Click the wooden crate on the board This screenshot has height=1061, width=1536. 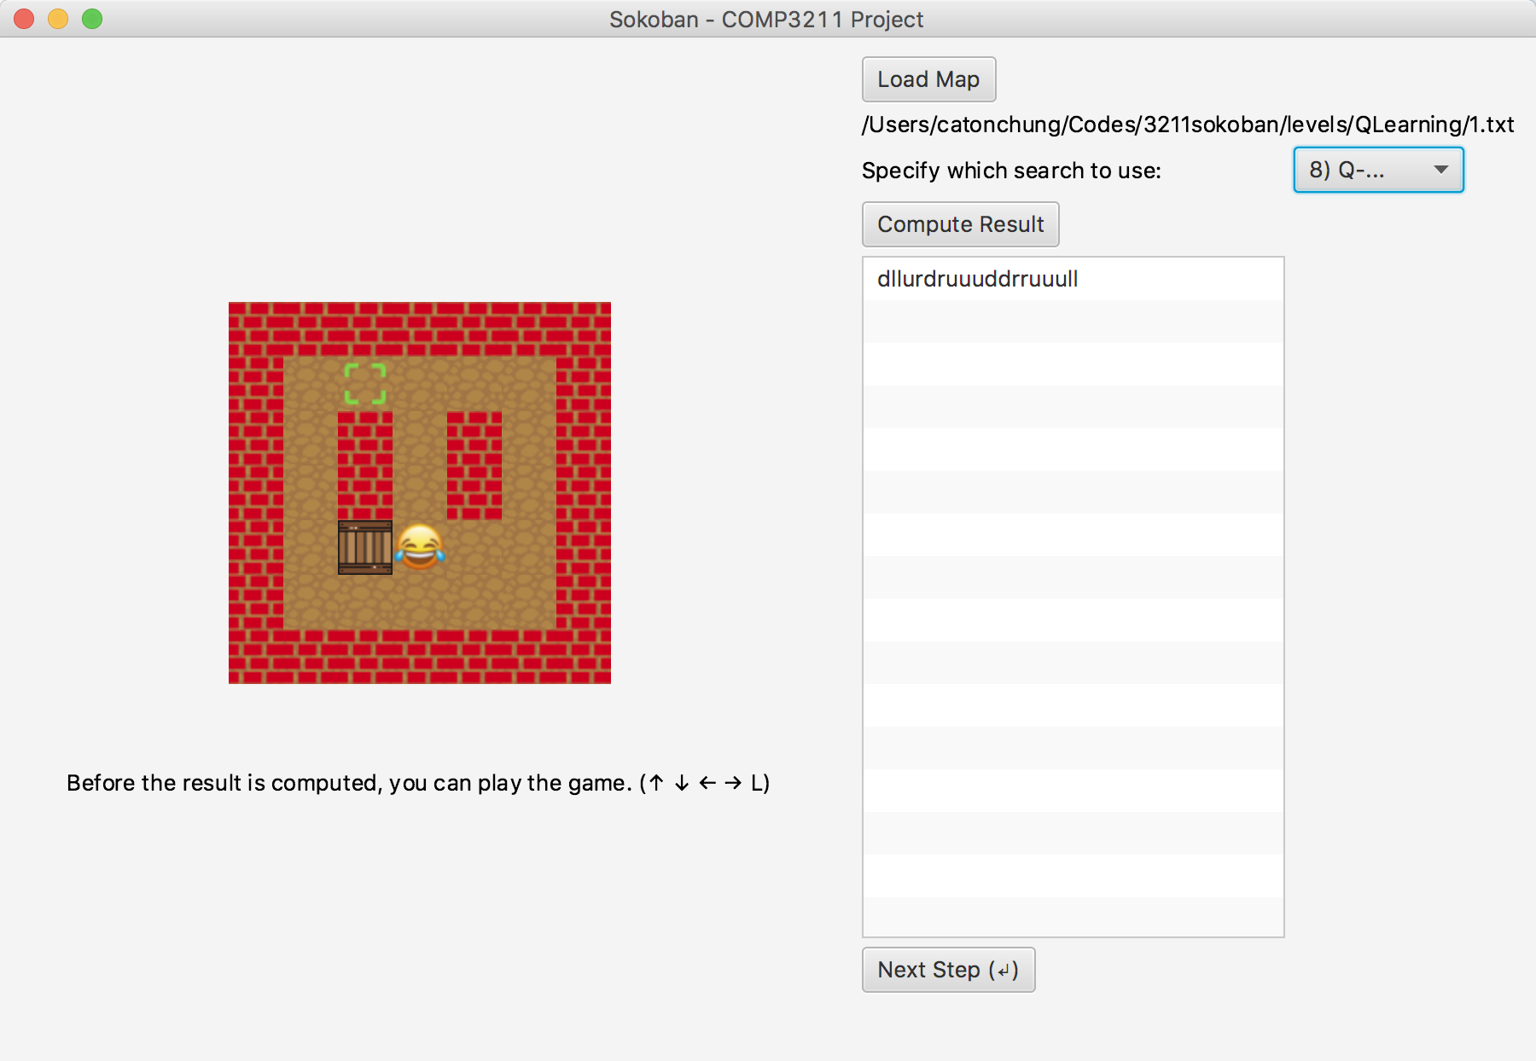point(365,548)
